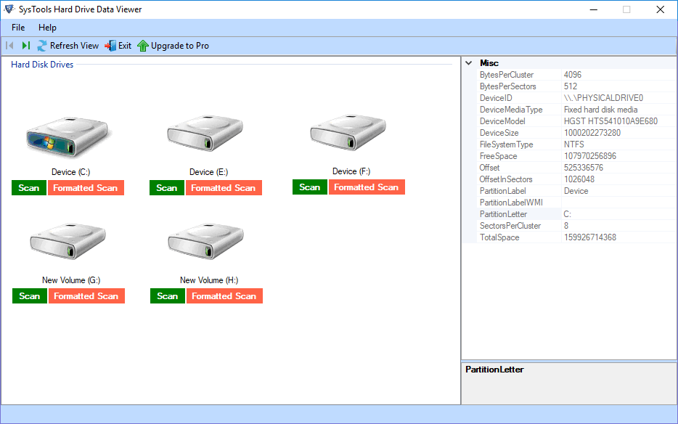
Task: Click the Upgrade to Pro arrow icon
Action: [x=143, y=46]
